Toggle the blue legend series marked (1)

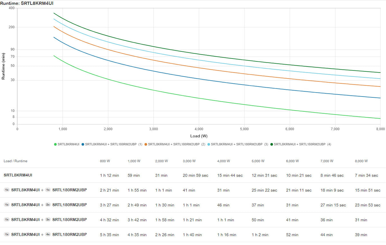(x=83, y=144)
